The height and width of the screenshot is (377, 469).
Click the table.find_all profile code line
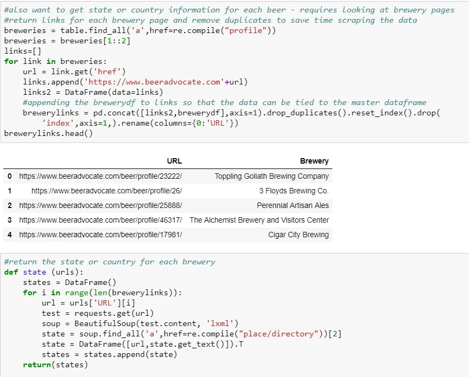(140, 30)
